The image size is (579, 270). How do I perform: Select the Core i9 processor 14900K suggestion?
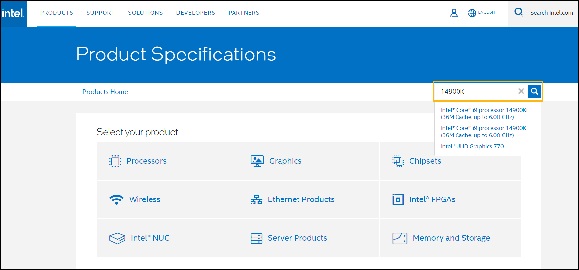[483, 132]
